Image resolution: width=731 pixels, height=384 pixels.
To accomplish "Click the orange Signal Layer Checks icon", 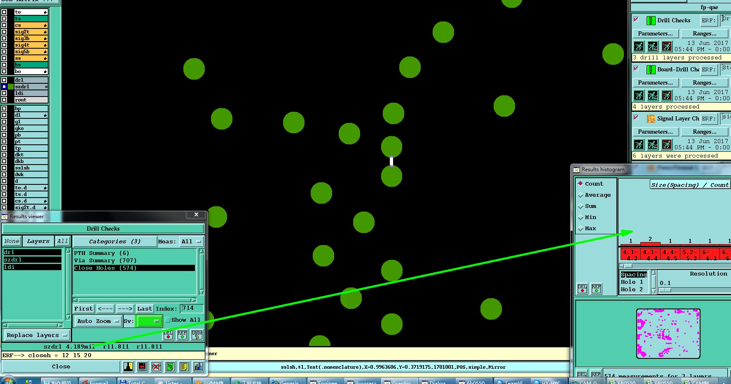I will pyautogui.click(x=651, y=118).
